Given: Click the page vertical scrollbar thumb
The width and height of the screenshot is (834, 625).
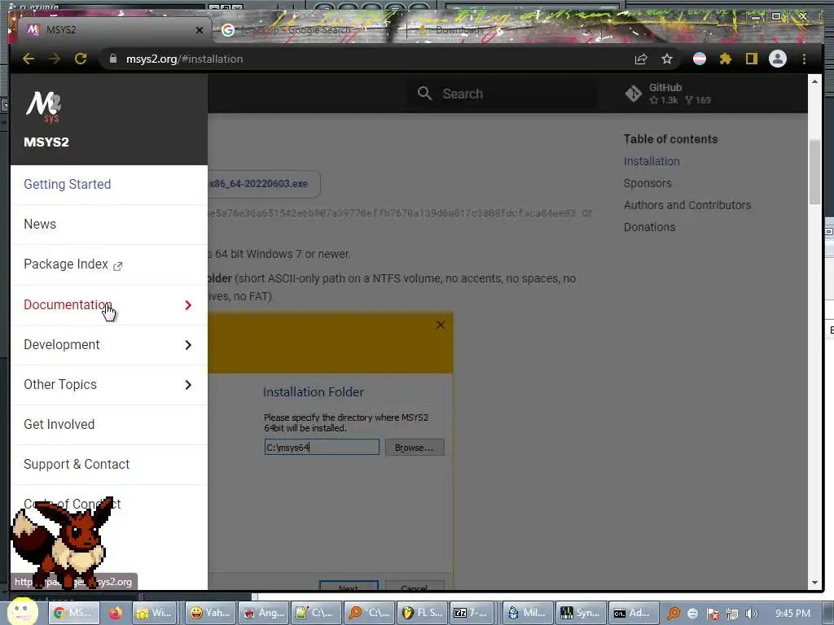Looking at the screenshot, I should pos(814,172).
